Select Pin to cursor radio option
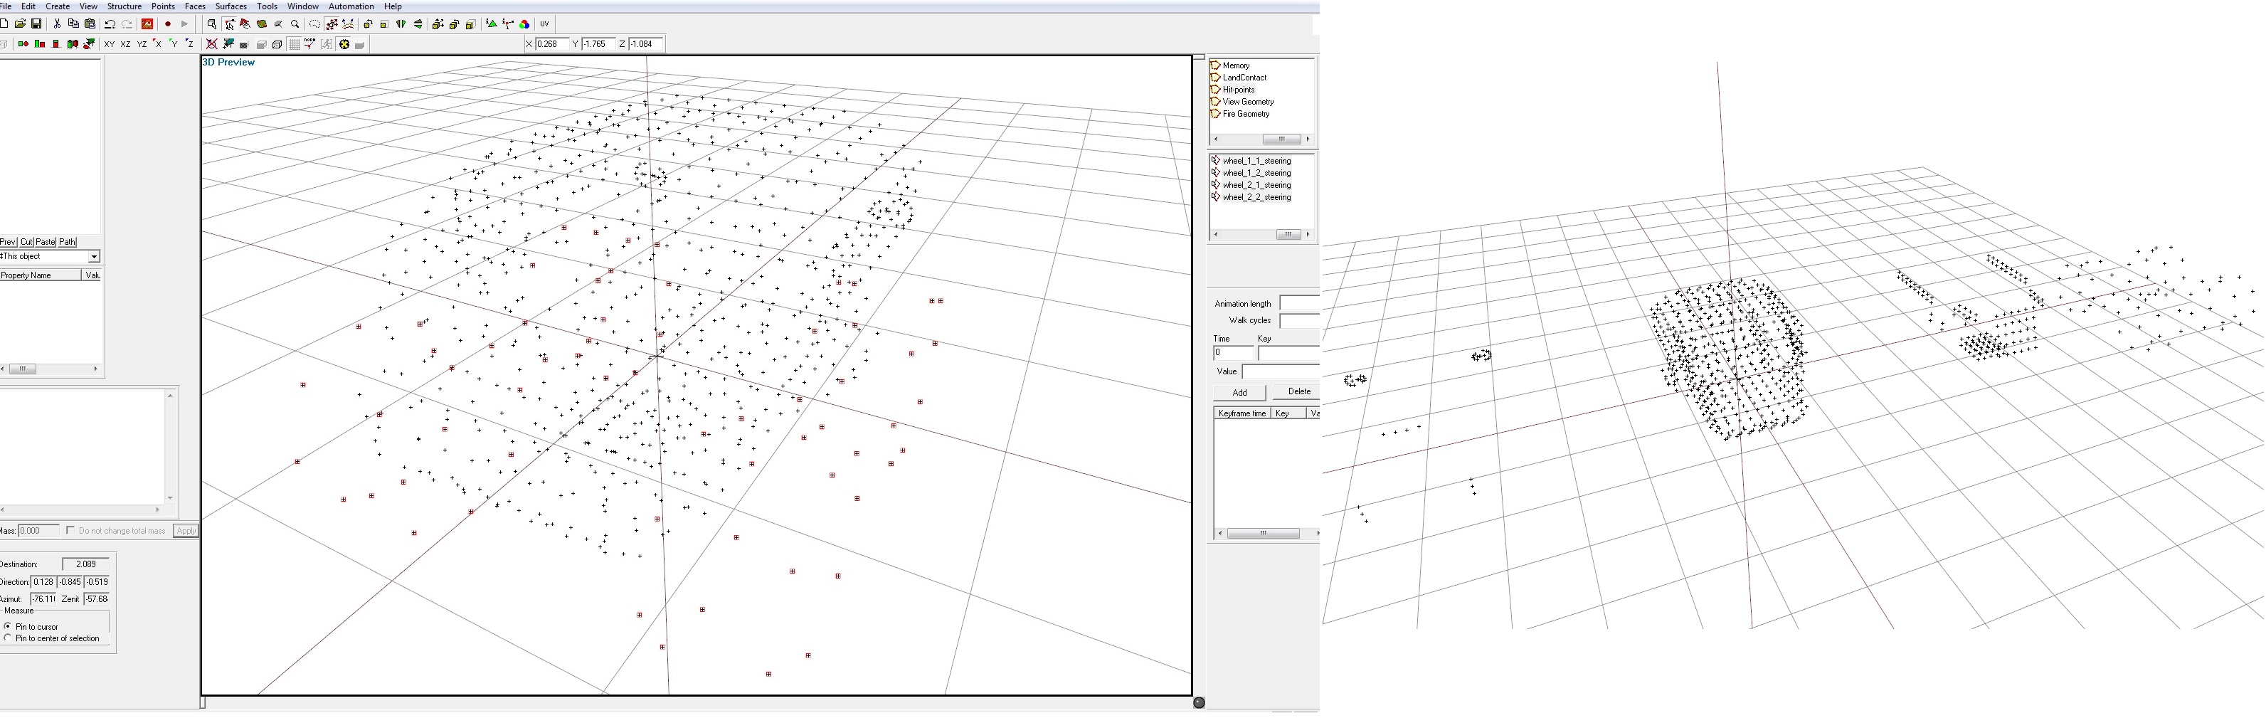 coord(8,626)
